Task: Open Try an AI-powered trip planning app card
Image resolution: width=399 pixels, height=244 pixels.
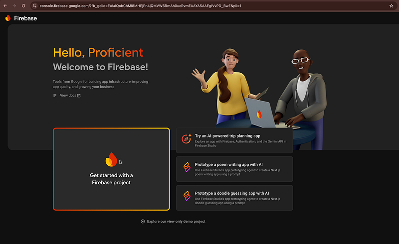Action: [234, 140]
